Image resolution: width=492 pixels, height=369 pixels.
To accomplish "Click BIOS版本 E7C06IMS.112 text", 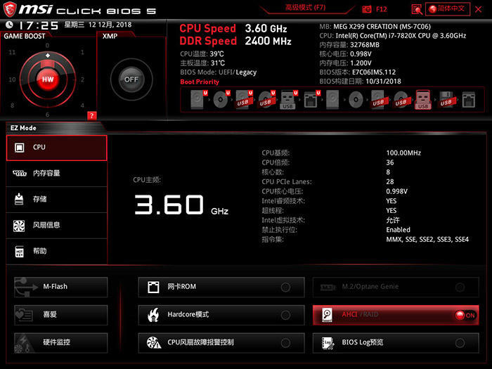I will [x=357, y=72].
